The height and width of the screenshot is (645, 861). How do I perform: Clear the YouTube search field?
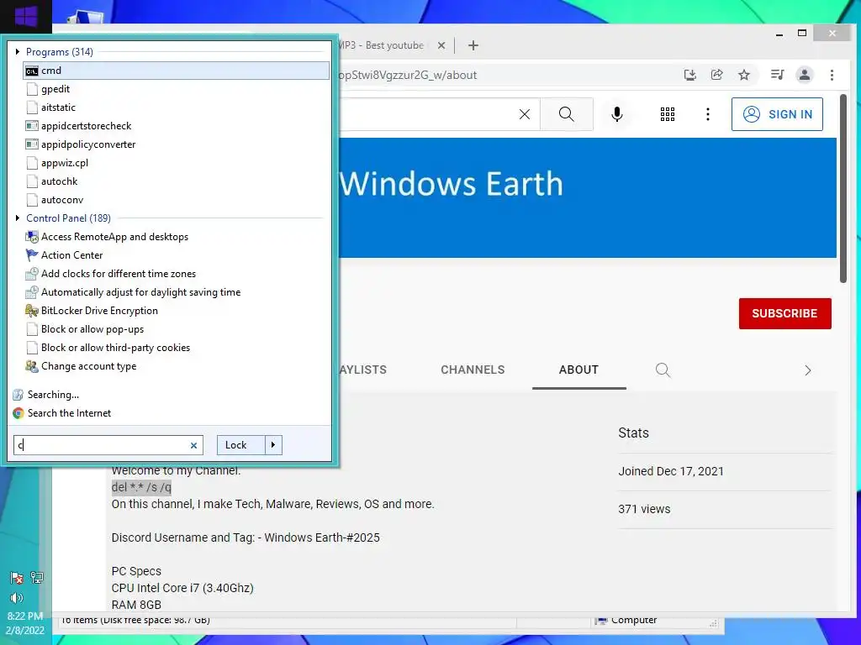pyautogui.click(x=525, y=114)
